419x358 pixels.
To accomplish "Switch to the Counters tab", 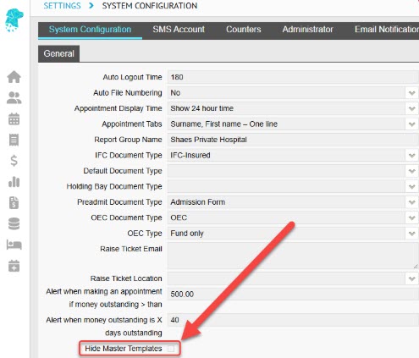I will [x=243, y=30].
